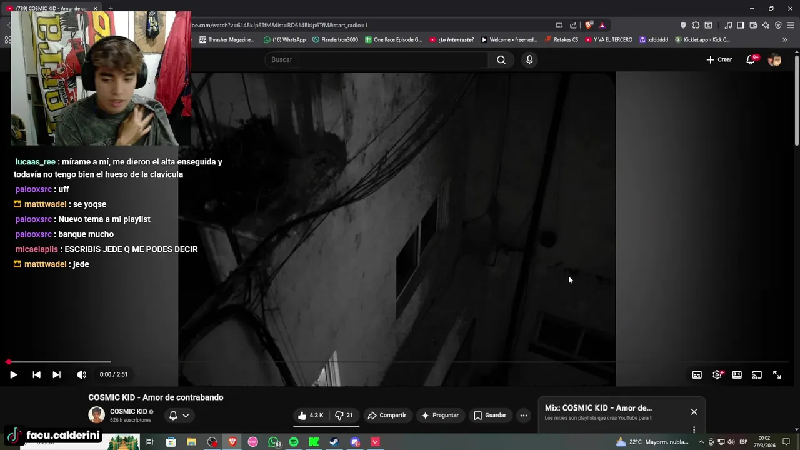Image resolution: width=800 pixels, height=450 pixels.
Task: Click the Compartir button
Action: click(x=387, y=416)
